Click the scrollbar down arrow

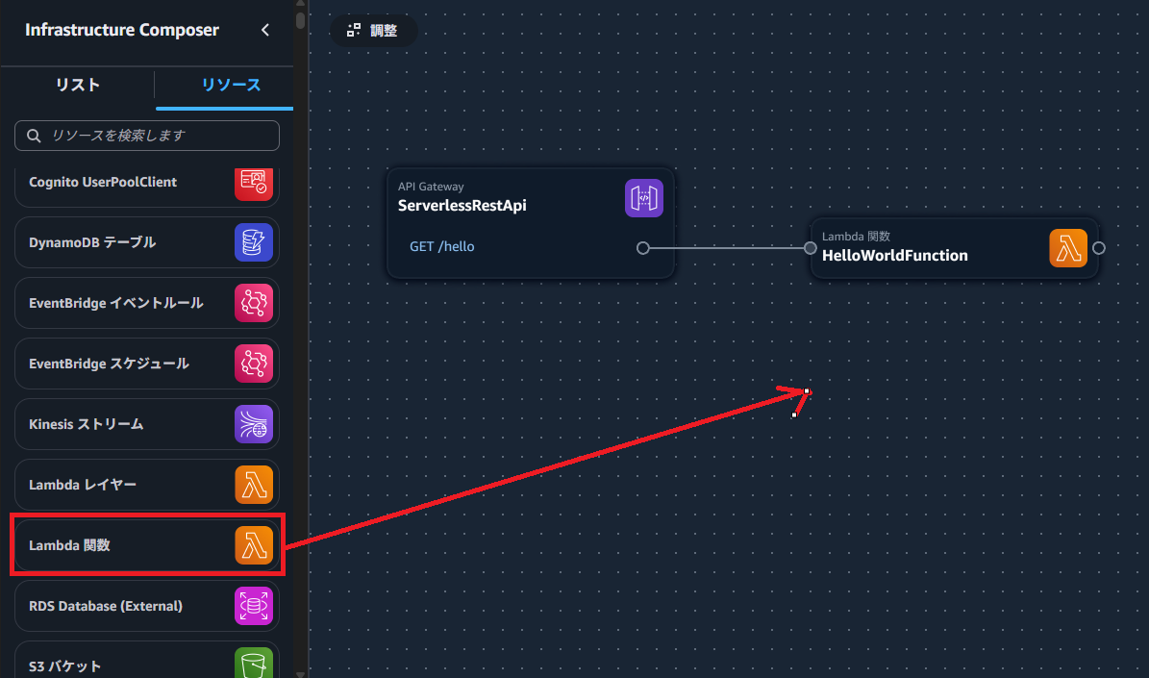click(300, 673)
